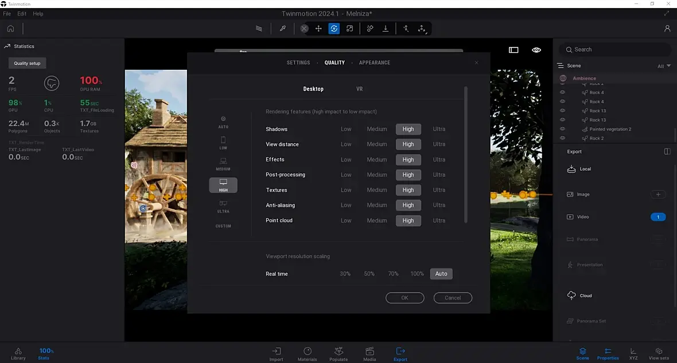Click the Import dock icon
The image size is (677, 363).
pos(276,354)
